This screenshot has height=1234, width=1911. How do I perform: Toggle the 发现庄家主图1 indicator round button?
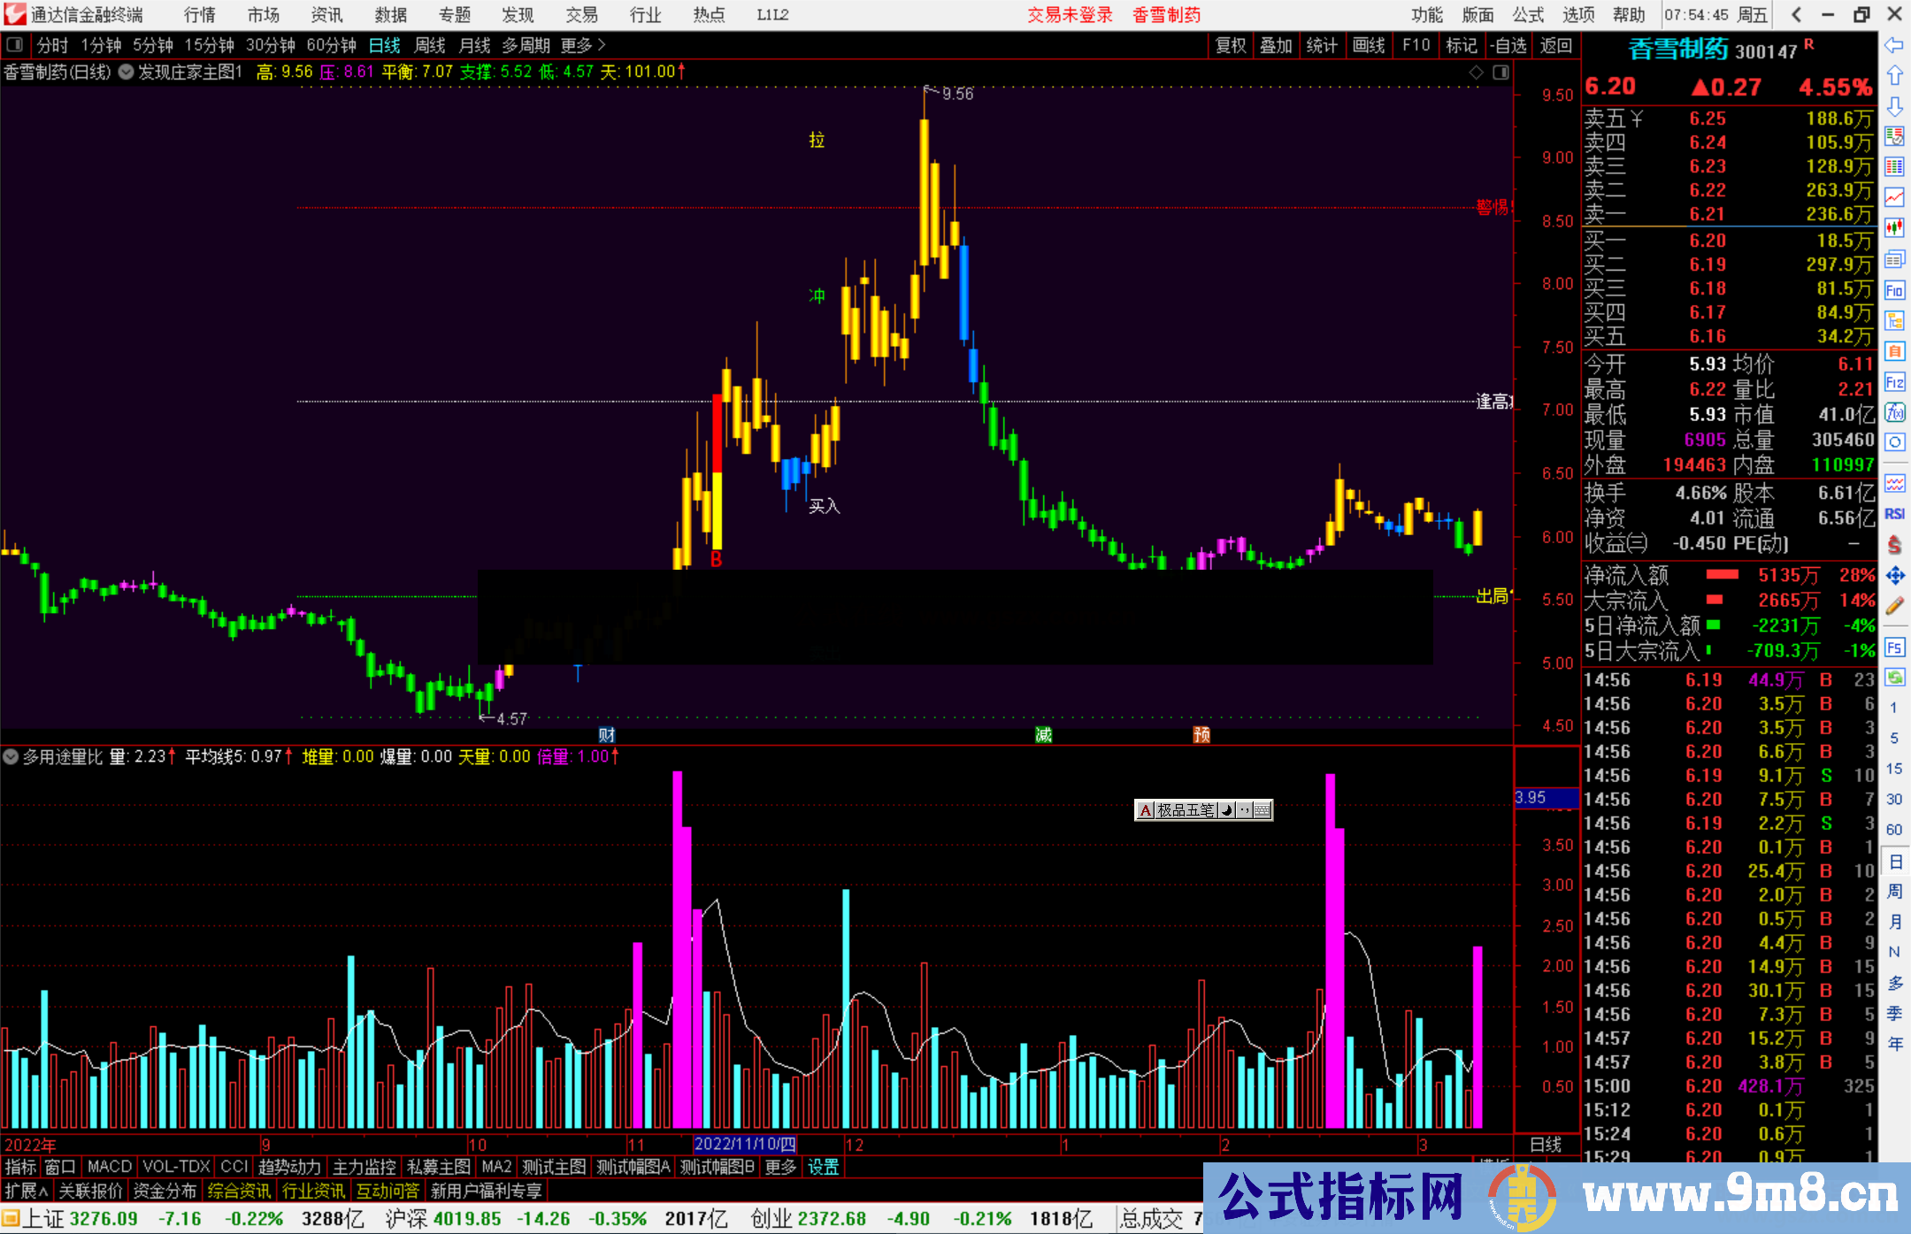126,73
